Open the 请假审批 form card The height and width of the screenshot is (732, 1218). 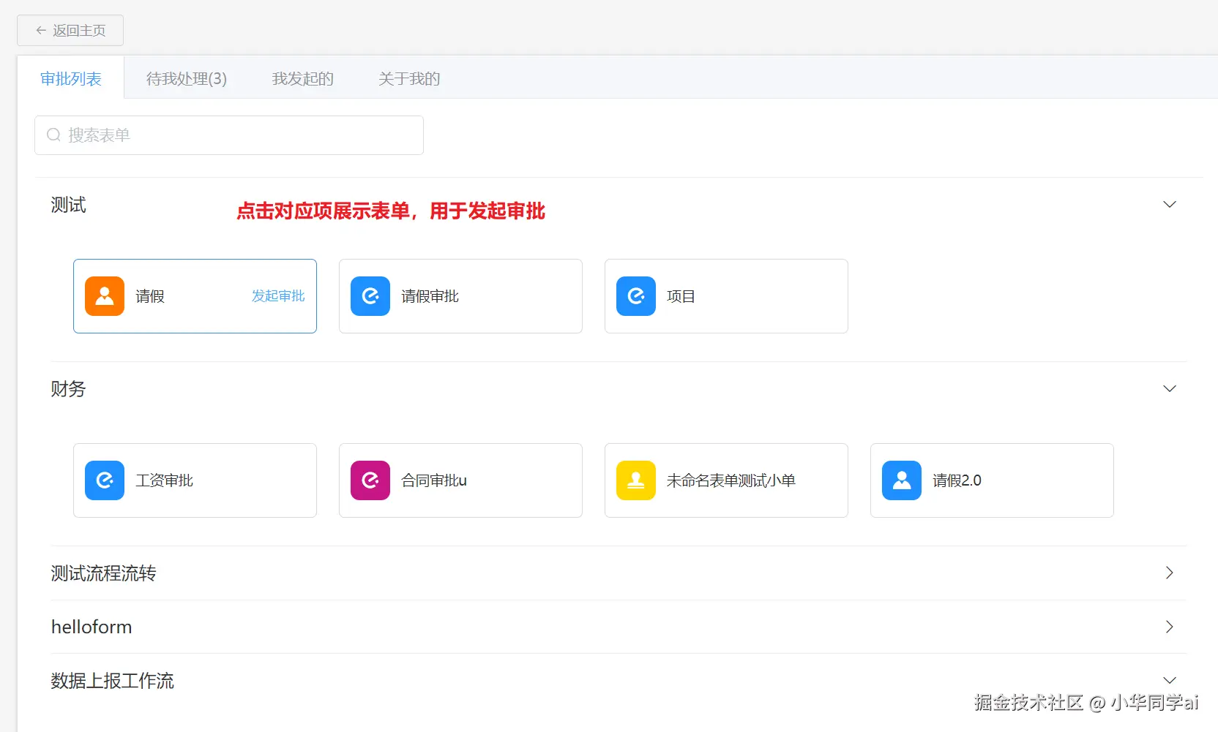pos(460,296)
